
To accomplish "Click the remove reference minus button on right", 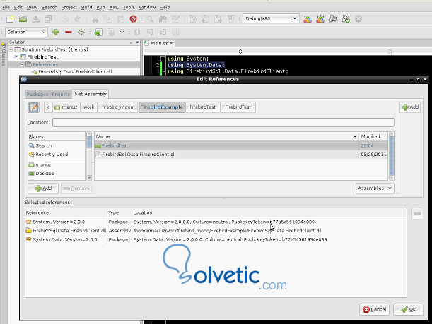I will pyautogui.click(x=417, y=213).
